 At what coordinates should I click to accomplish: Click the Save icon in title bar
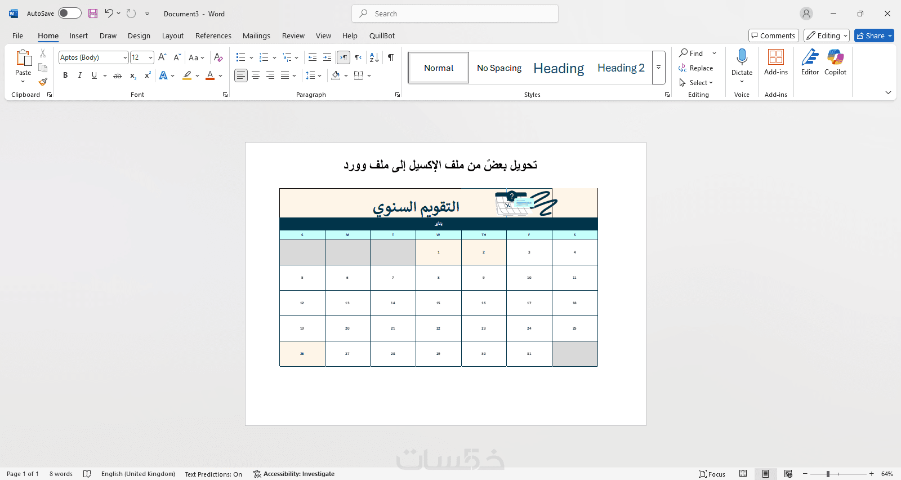[x=93, y=14]
